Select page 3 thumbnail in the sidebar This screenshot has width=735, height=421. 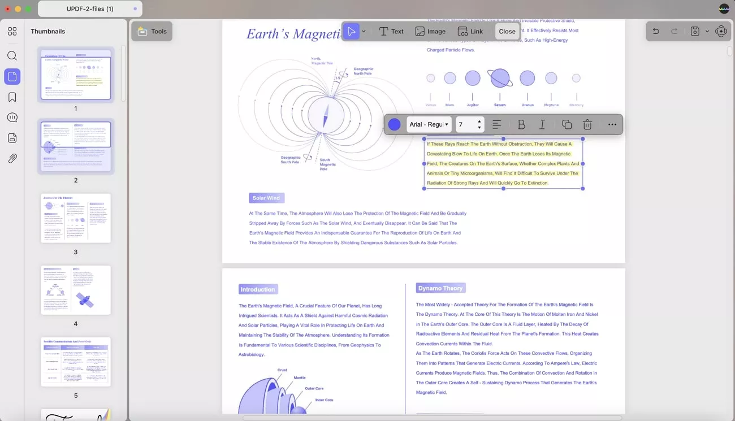(76, 218)
